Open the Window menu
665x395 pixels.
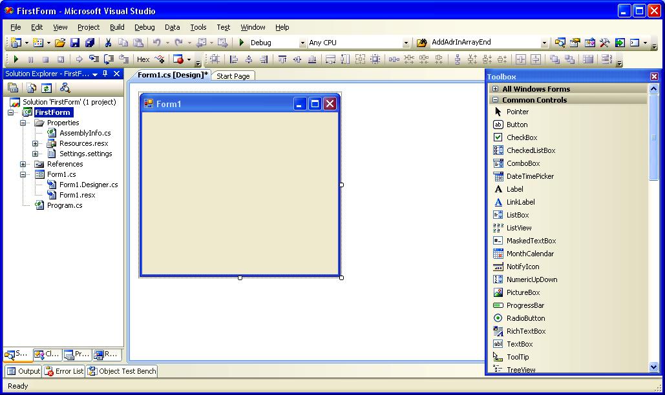tap(253, 27)
